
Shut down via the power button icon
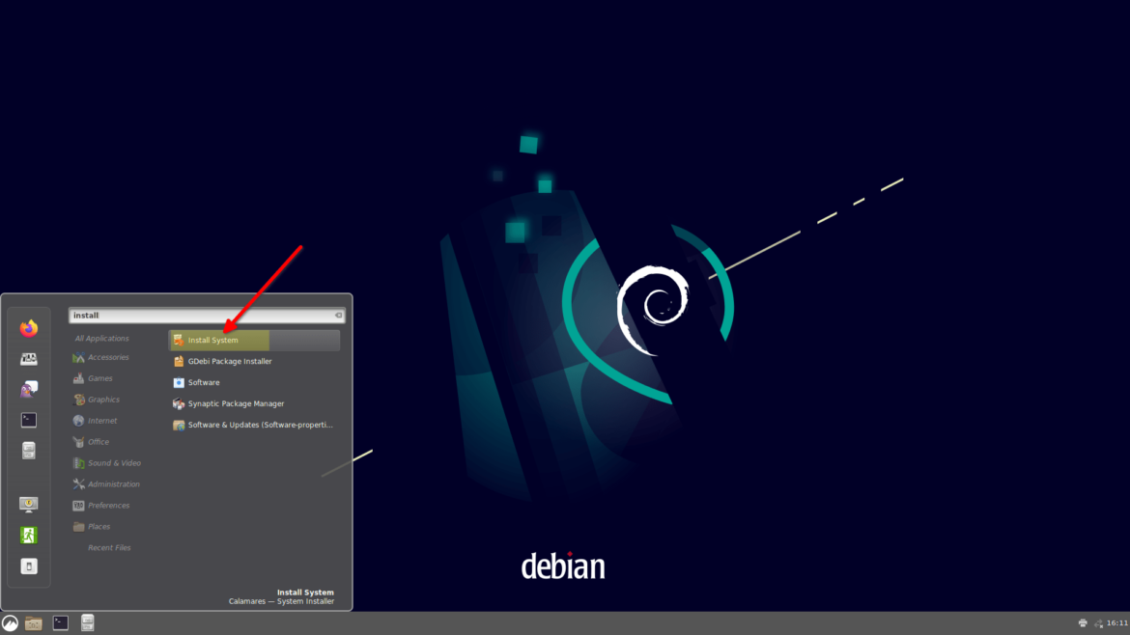click(28, 566)
